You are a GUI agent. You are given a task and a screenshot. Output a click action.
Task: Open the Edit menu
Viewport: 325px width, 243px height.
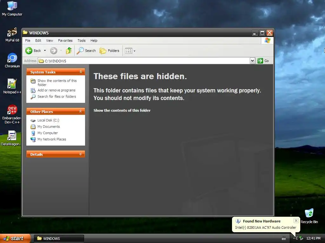[x=38, y=40]
